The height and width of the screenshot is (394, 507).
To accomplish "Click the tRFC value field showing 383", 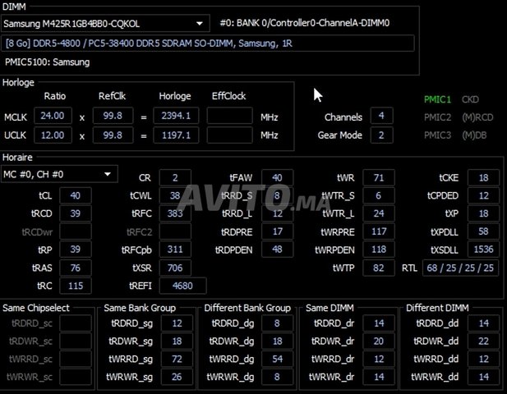I will click(x=175, y=213).
